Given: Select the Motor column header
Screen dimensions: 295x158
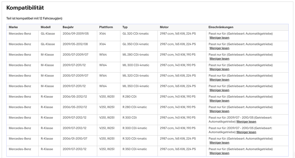Looking at the screenshot, I should [164, 27].
